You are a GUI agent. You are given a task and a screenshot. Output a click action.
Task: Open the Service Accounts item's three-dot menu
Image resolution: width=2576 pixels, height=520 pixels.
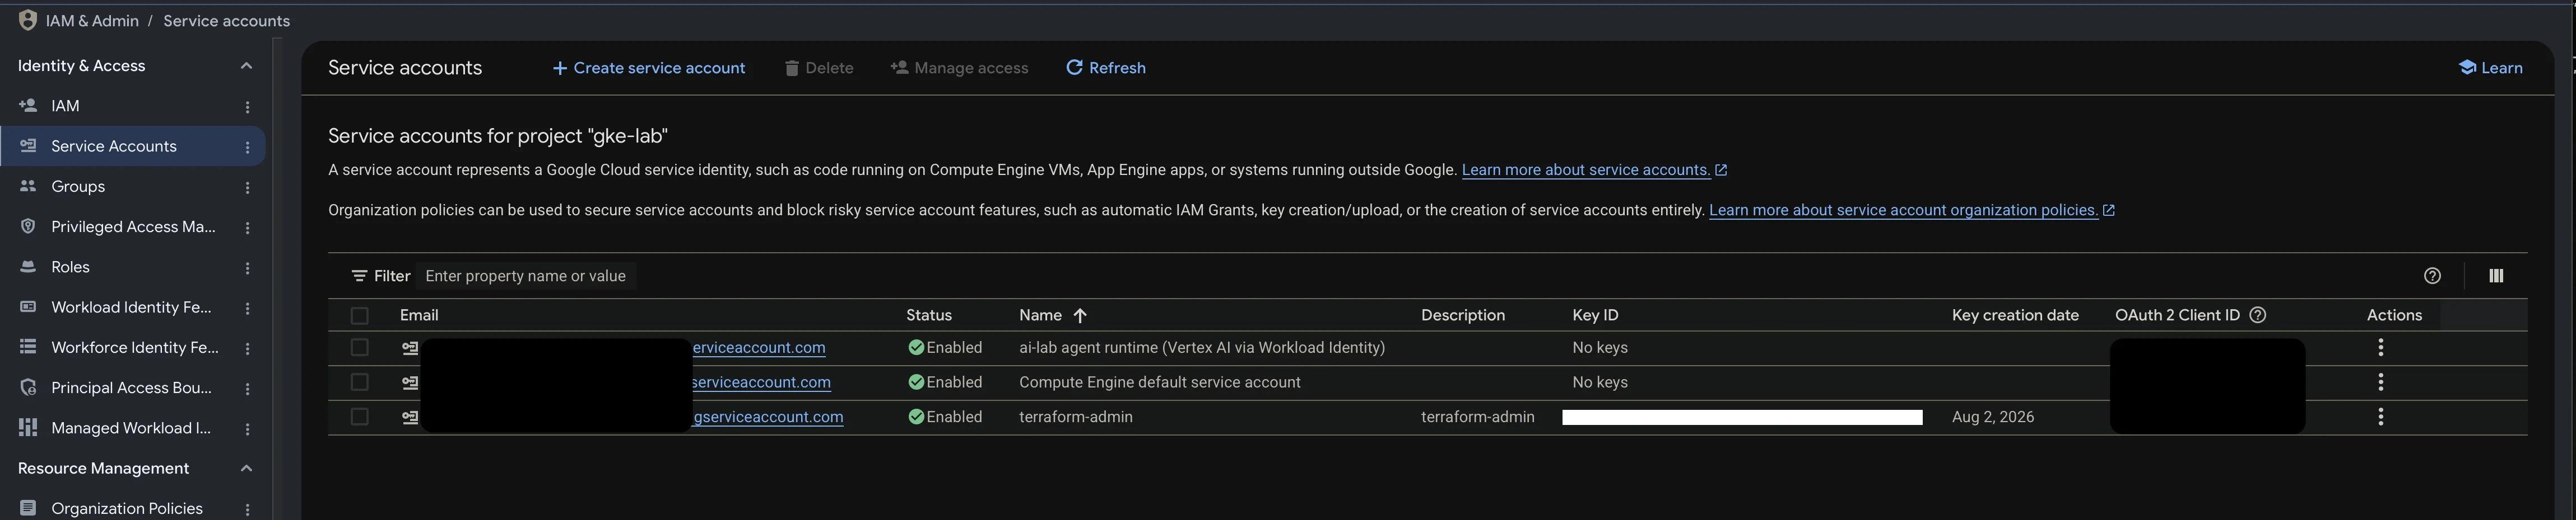pyautogui.click(x=247, y=146)
